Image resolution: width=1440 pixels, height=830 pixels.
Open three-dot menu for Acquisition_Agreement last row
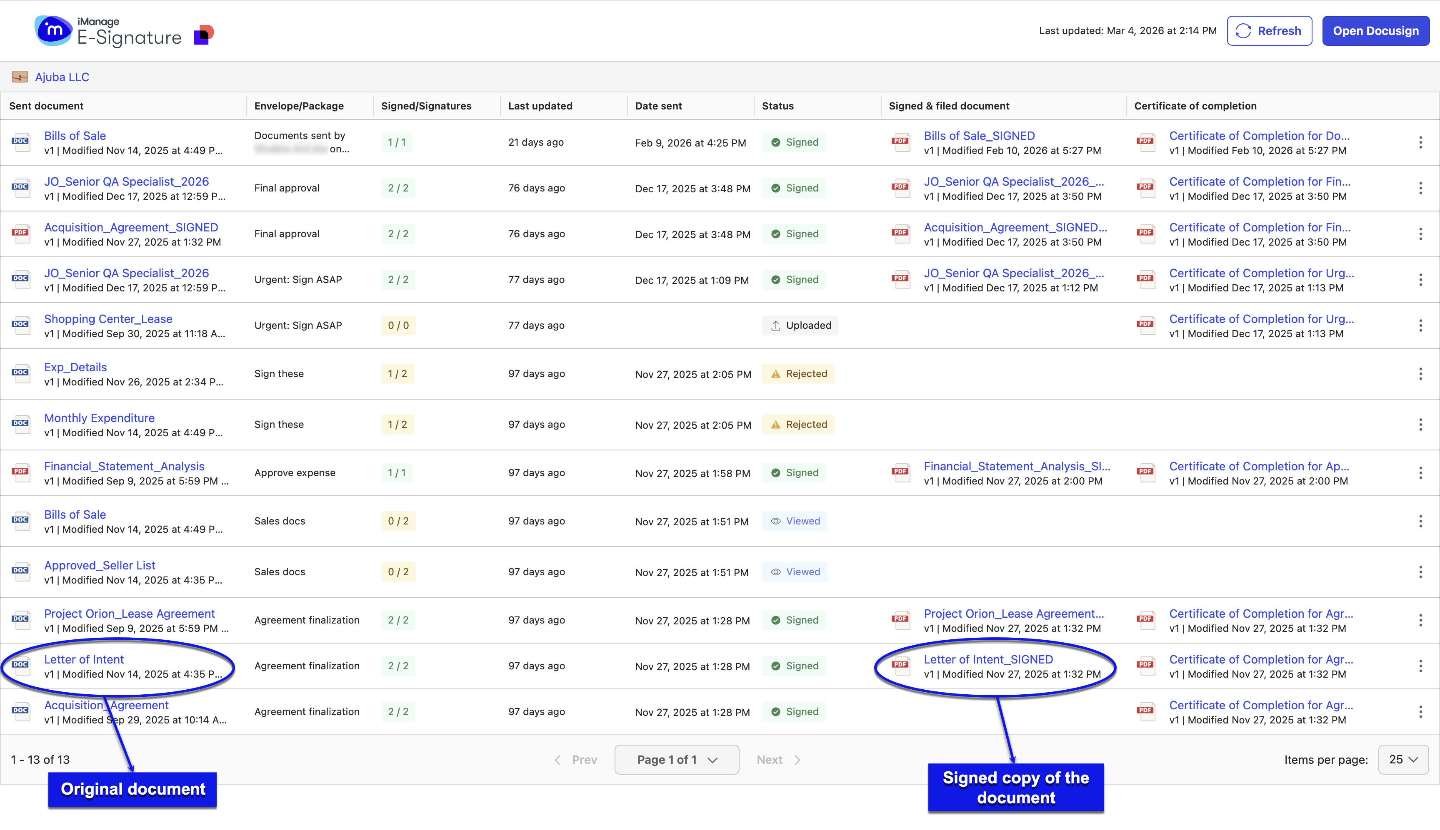pyautogui.click(x=1420, y=711)
